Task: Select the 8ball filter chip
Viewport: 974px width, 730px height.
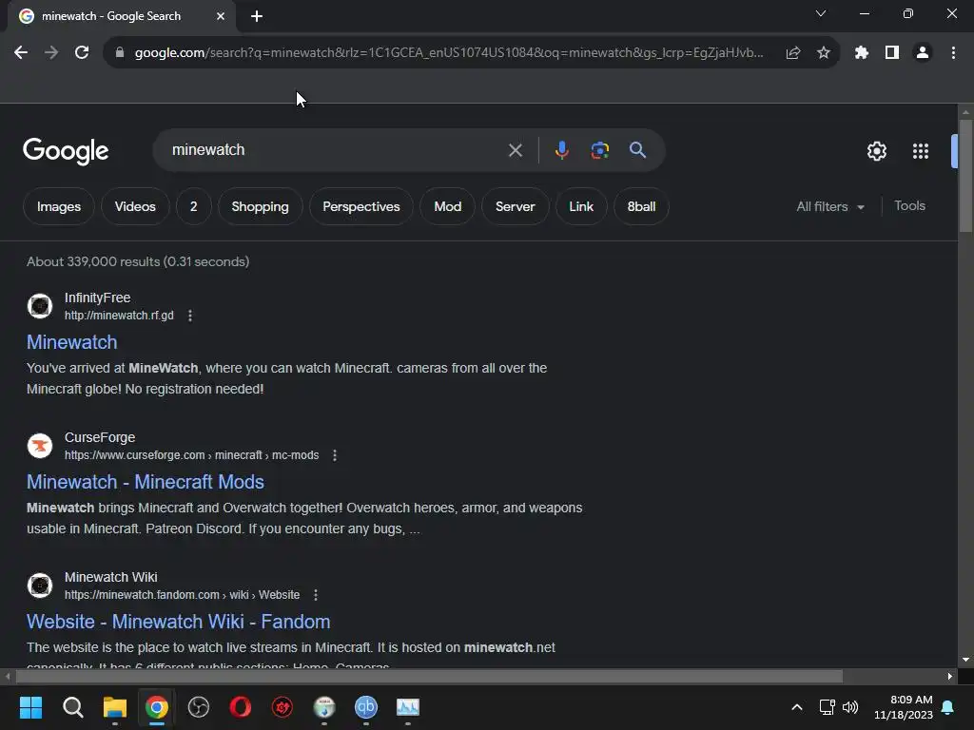Action: [641, 206]
